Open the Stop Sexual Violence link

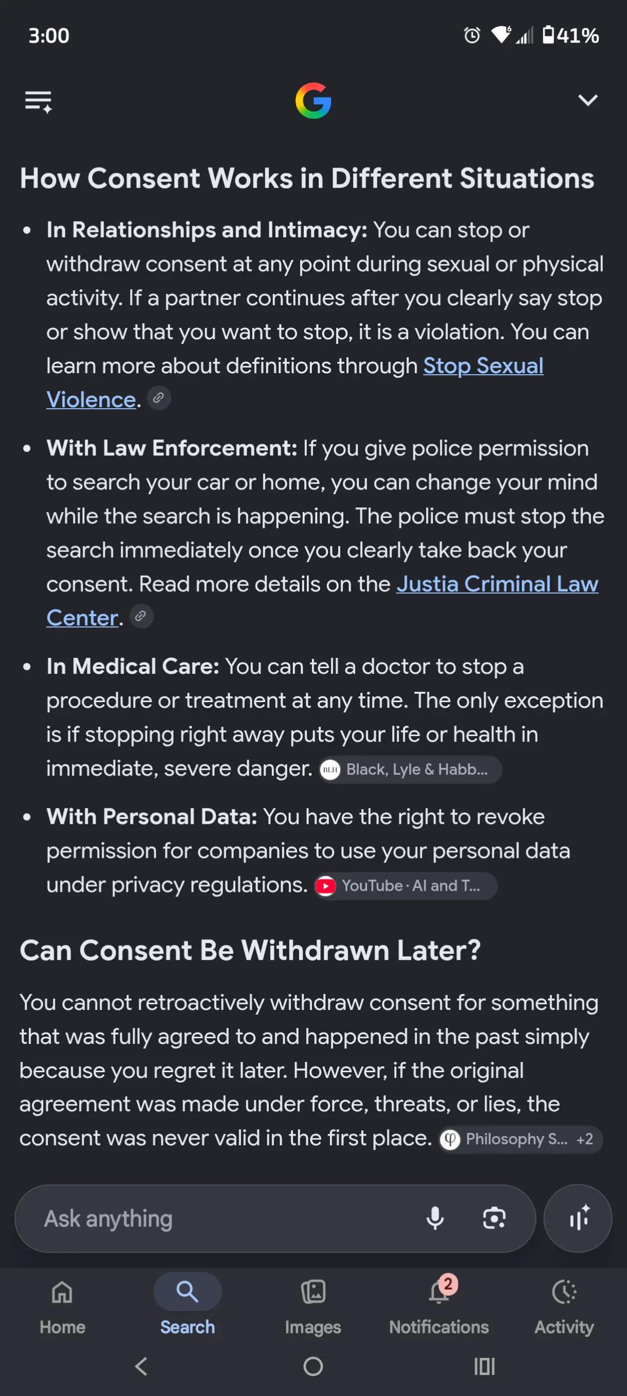click(294, 382)
